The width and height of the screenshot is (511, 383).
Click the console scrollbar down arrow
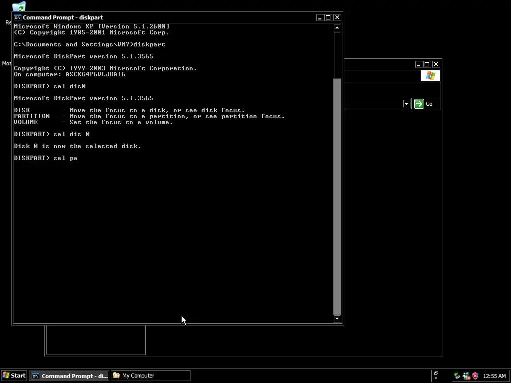click(337, 319)
